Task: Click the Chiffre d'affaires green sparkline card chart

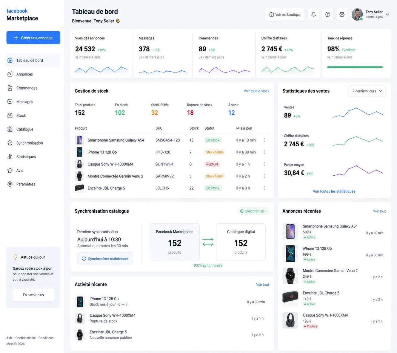Action: tap(288, 70)
